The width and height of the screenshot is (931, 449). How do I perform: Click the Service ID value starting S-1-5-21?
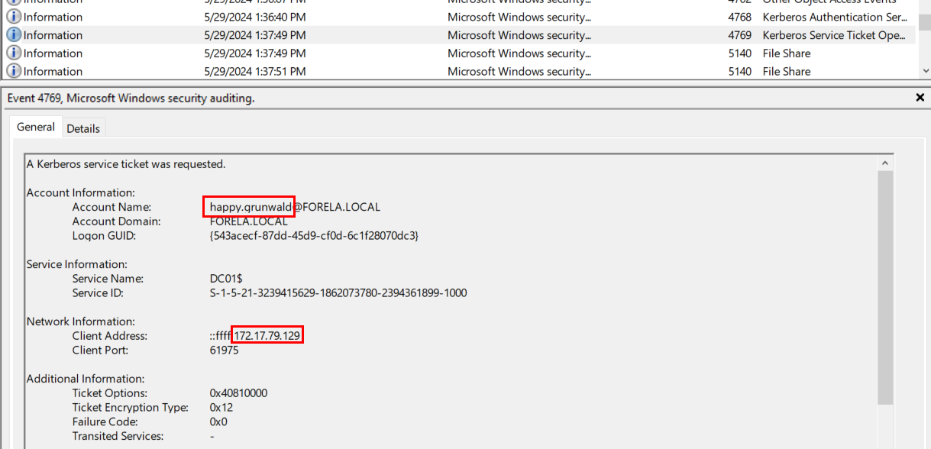pyautogui.click(x=338, y=293)
